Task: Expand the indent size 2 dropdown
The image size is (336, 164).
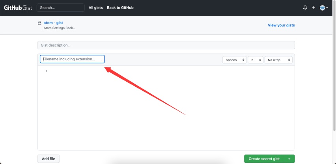Action: click(x=256, y=60)
